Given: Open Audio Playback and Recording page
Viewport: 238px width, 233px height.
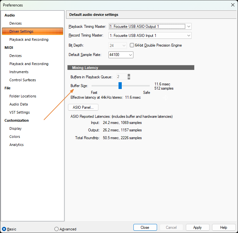Looking at the screenshot, I should (x=29, y=39).
